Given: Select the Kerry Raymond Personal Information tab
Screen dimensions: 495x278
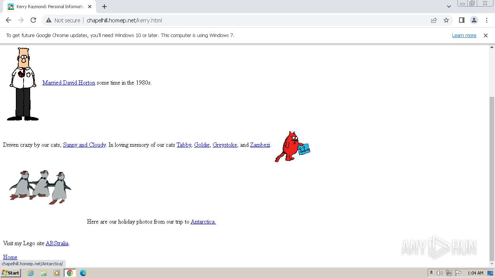Looking at the screenshot, I should [49, 7].
